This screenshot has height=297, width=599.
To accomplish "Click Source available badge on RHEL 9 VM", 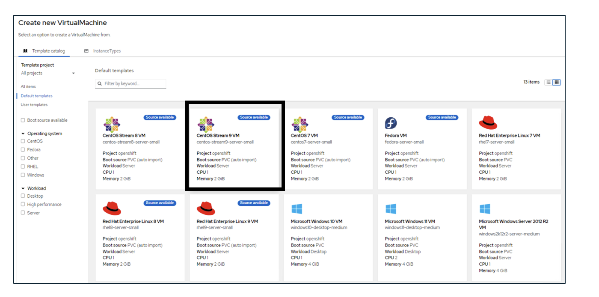I will 254,203.
